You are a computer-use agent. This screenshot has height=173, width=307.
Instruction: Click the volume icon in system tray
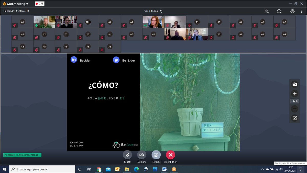281,169
